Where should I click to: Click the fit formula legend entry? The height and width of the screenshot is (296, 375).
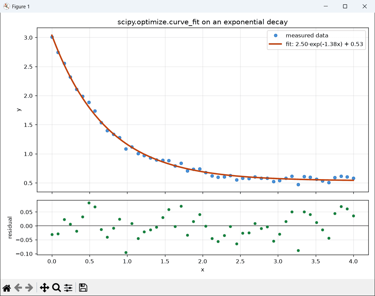click(x=324, y=44)
